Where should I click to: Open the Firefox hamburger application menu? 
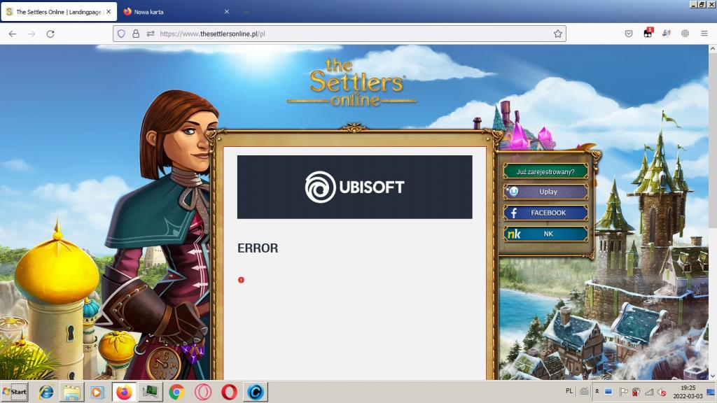tap(704, 34)
